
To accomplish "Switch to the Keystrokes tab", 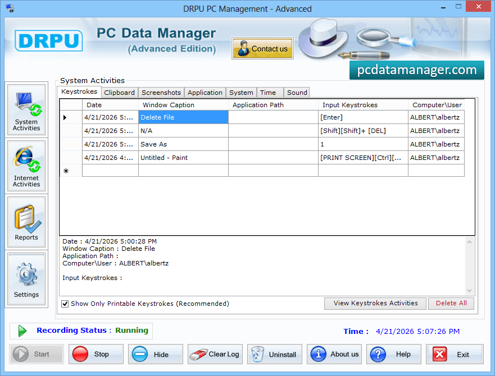I will pos(79,92).
